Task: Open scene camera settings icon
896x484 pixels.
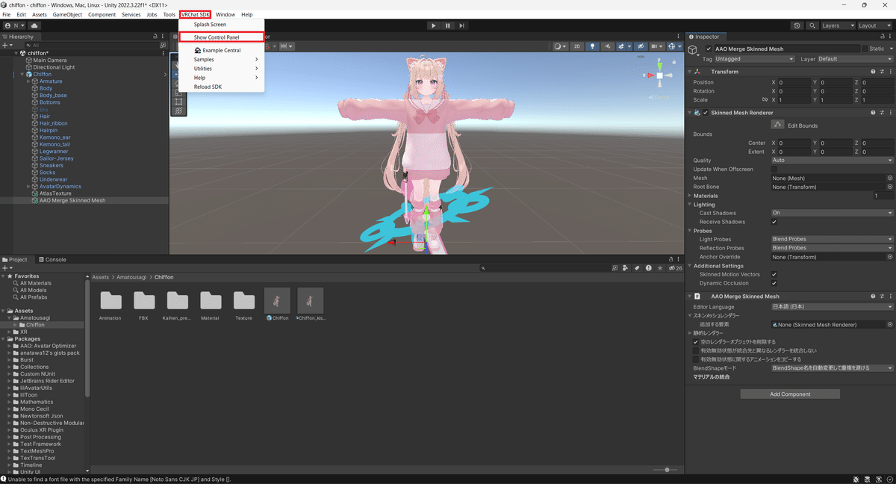Action: [x=657, y=46]
